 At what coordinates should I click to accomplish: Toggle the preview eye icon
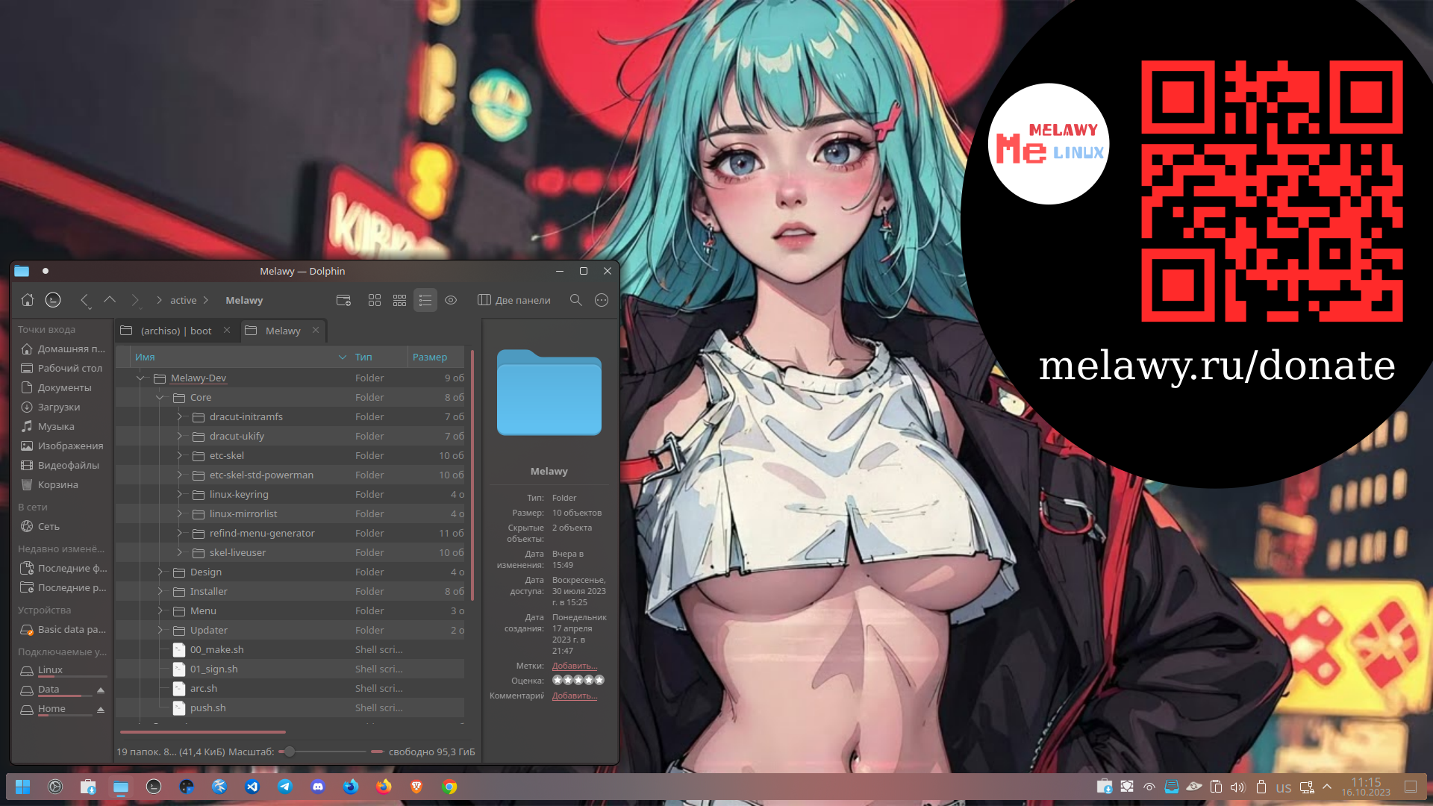451,300
